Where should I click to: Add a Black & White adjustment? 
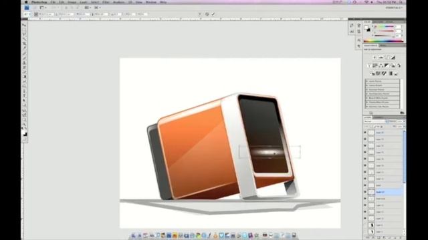click(x=387, y=65)
